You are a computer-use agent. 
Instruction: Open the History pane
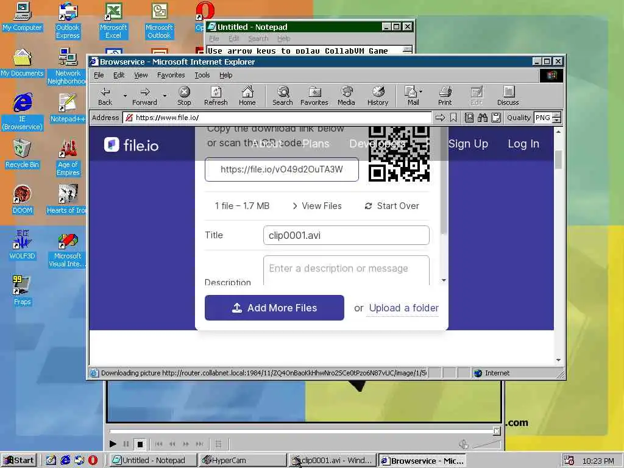pos(378,96)
